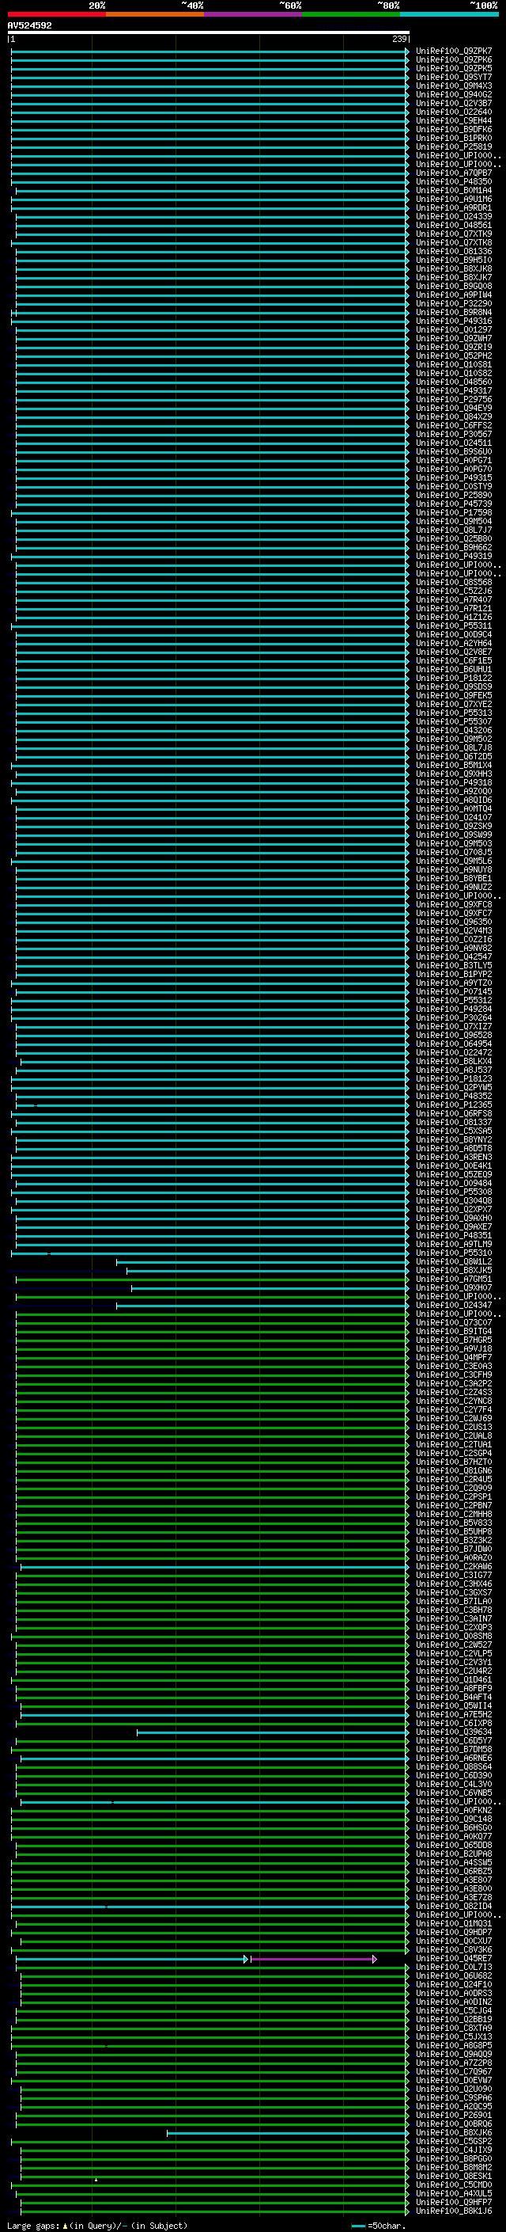The height and width of the screenshot is (2232, 506).
Task: Open hit UniRef100_Q9SYT7
Action: (454, 77)
